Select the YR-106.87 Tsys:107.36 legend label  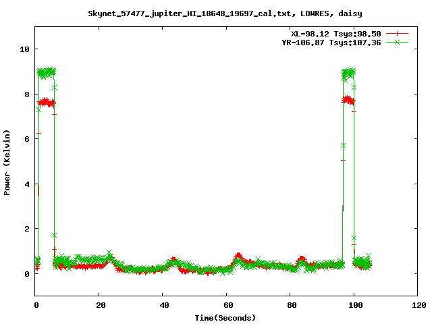[331, 43]
